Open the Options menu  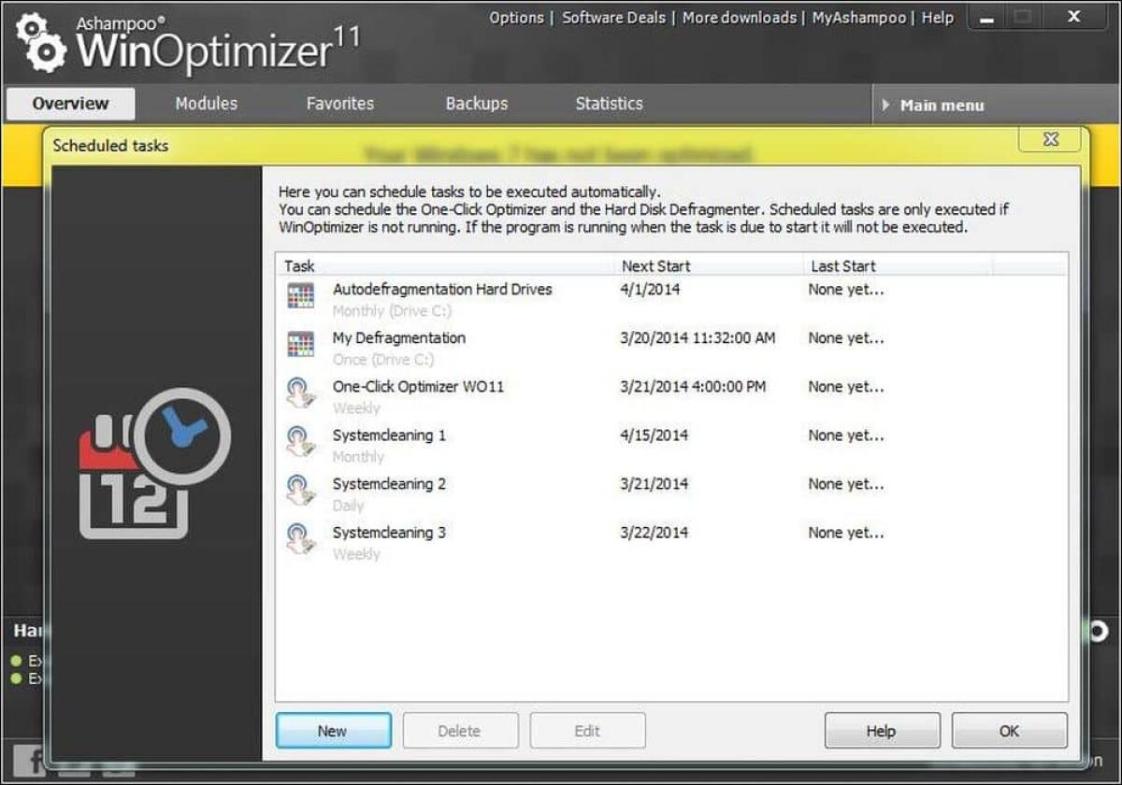tap(516, 17)
